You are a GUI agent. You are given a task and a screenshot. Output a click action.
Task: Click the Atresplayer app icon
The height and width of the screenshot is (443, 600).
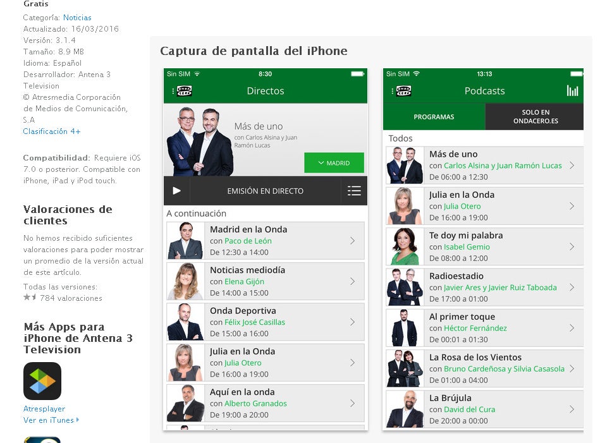click(x=42, y=381)
